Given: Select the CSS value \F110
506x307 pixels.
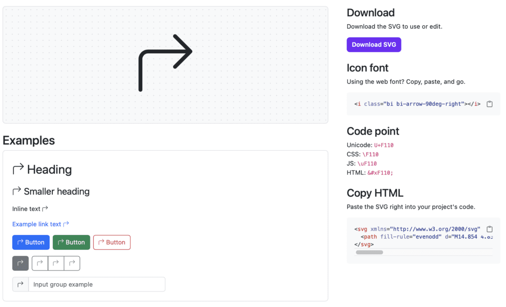Looking at the screenshot, I should pyautogui.click(x=371, y=154).
